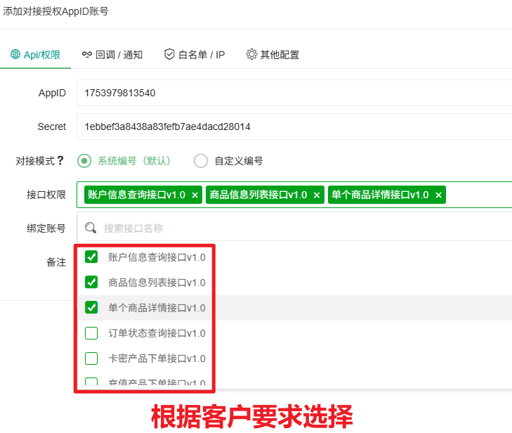Enable 订单状态查询接口v1.0 checkbox
Image resolution: width=512 pixels, height=433 pixels.
click(x=91, y=333)
